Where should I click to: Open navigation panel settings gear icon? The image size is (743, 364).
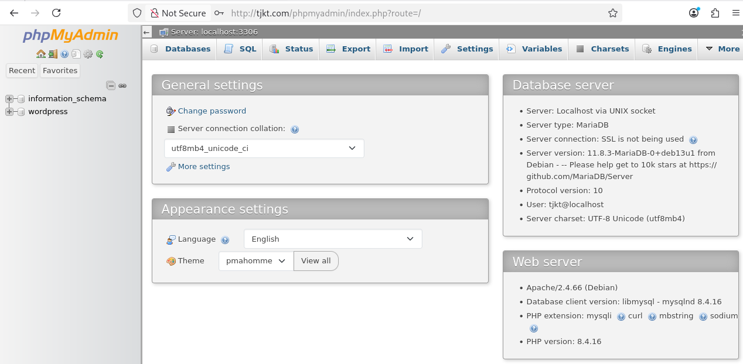(88, 54)
